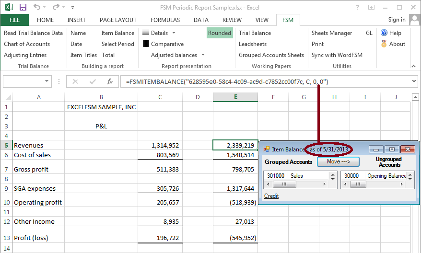This screenshot has width=421, height=253.
Task: Click the confirm checkmark in formula bar
Action: (93, 81)
